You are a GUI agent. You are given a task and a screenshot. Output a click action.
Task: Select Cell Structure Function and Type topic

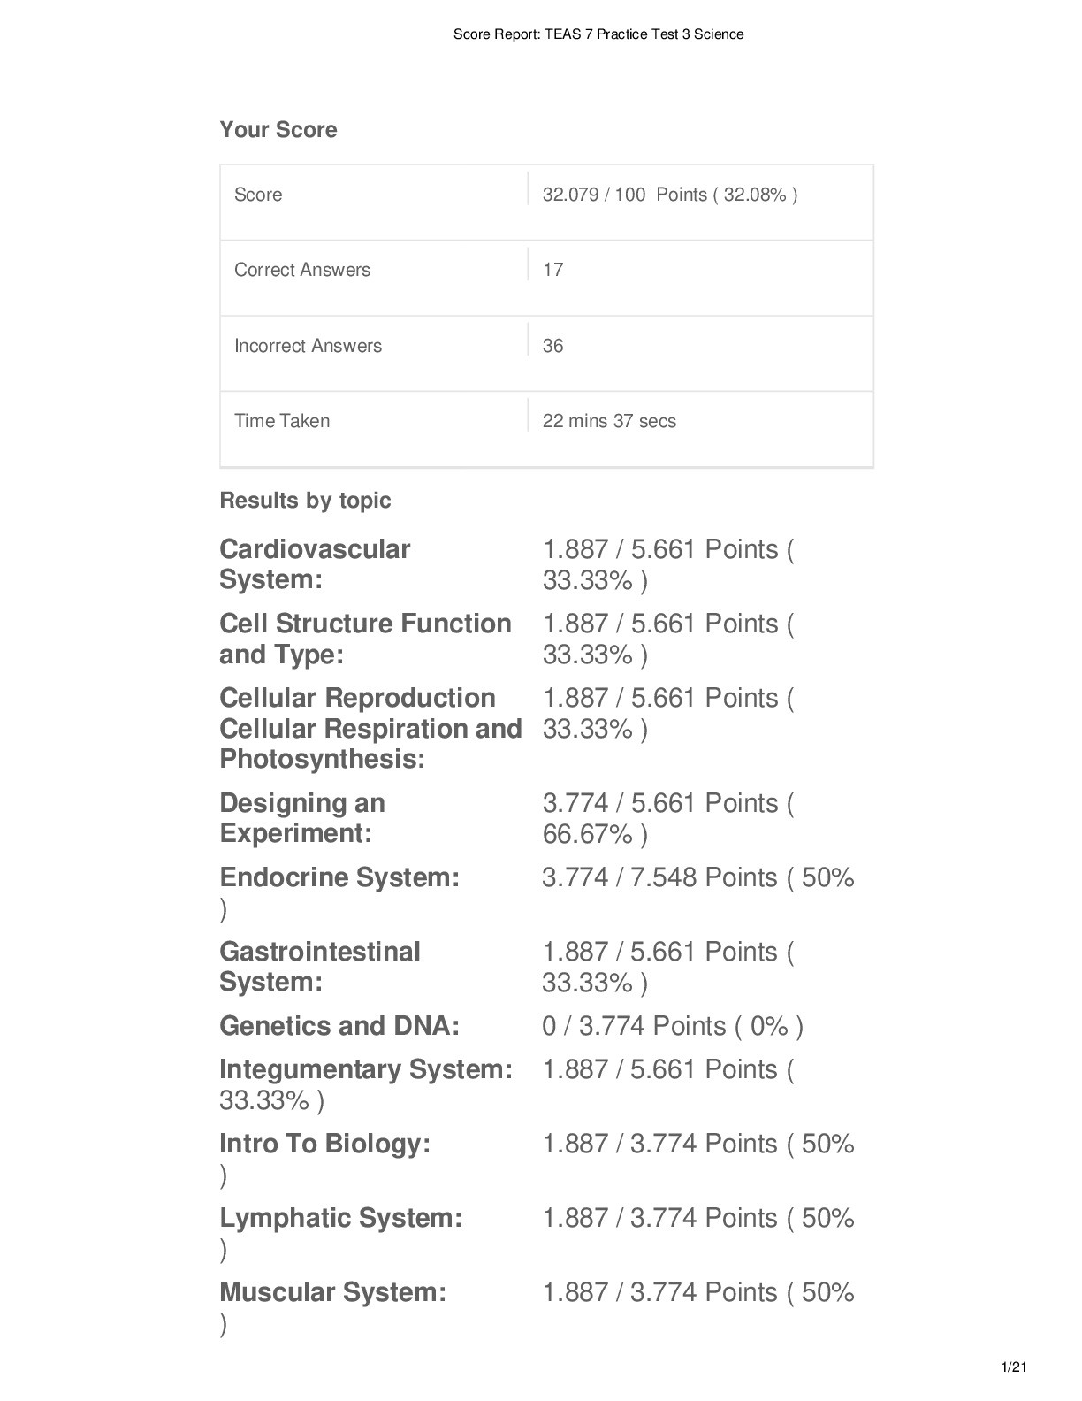[365, 639]
